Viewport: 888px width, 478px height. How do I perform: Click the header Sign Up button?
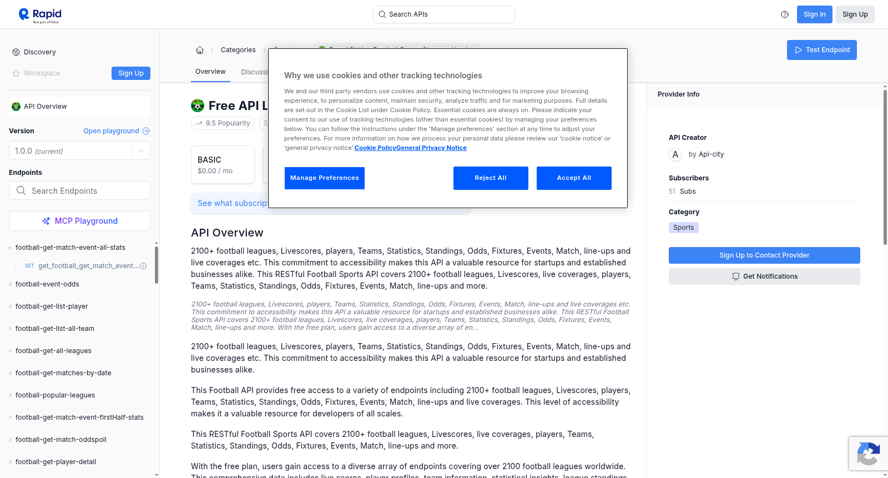click(855, 14)
